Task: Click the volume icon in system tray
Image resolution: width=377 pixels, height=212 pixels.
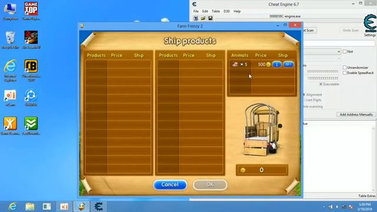Action: tap(338, 207)
